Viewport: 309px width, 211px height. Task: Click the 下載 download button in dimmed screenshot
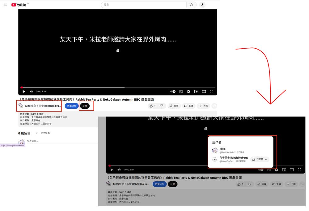[x=291, y=184]
